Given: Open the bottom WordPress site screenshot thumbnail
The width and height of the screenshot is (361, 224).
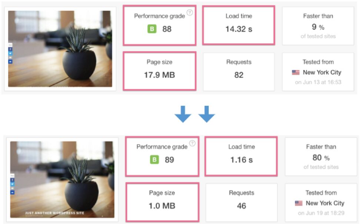Looking at the screenshot, I should (62, 179).
